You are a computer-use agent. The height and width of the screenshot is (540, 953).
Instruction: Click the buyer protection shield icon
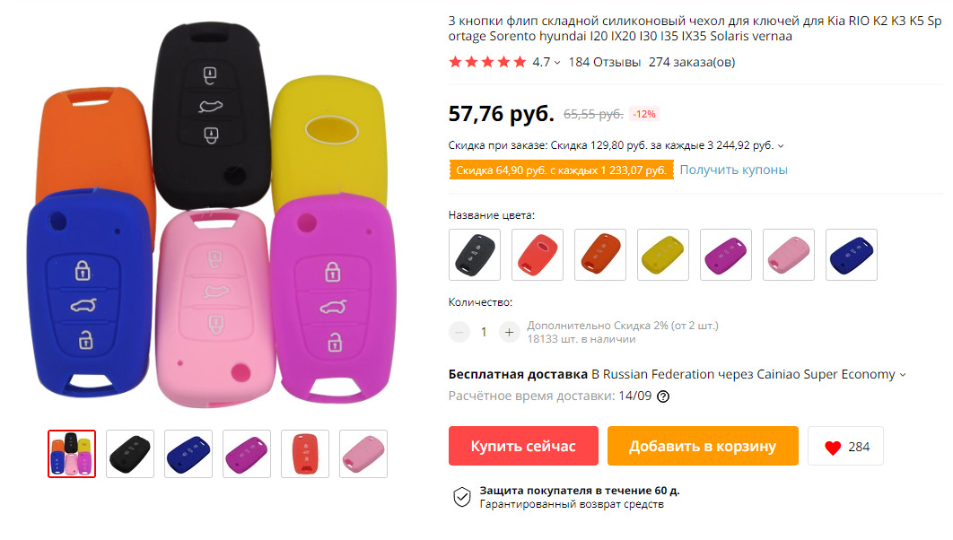click(x=462, y=497)
